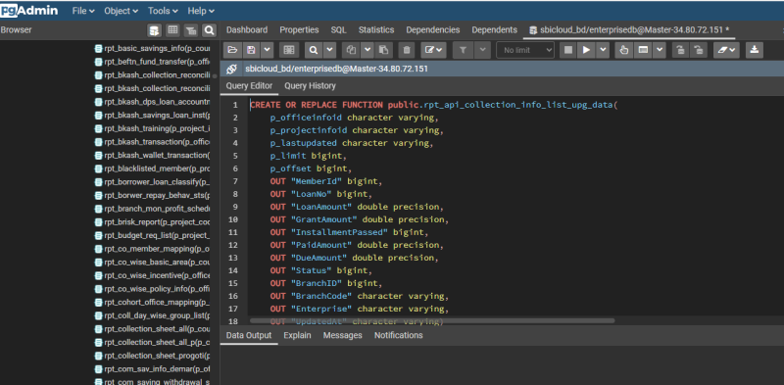Click the Explain hand icon
Screen dimensions: 784x385
click(623, 50)
